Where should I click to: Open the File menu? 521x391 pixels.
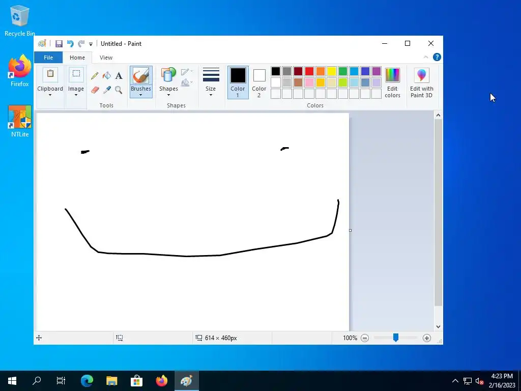point(48,58)
